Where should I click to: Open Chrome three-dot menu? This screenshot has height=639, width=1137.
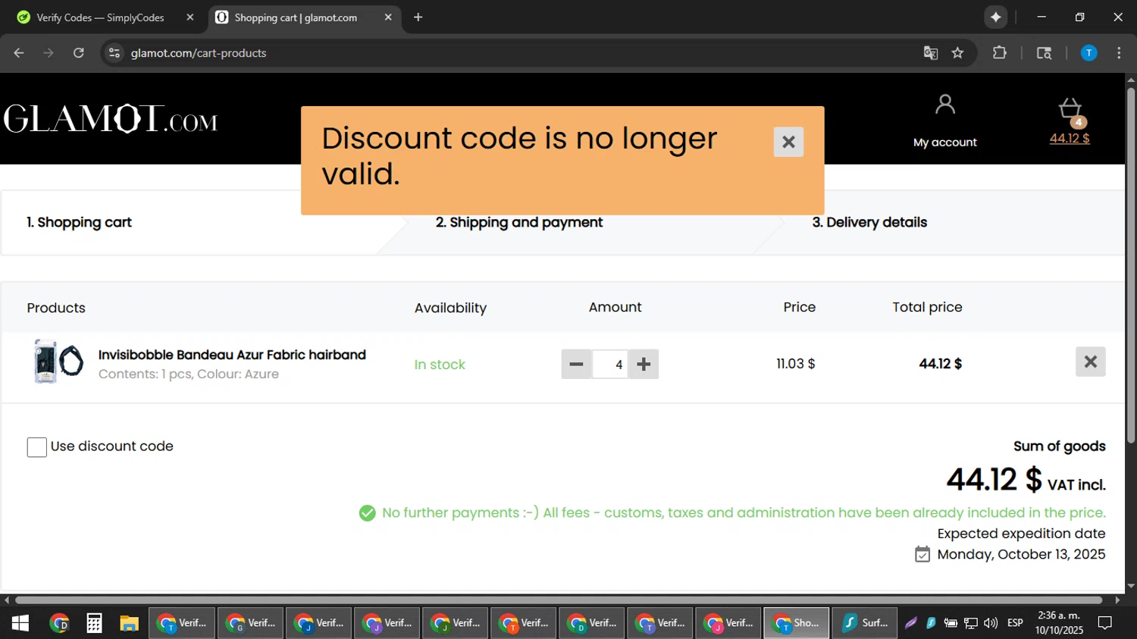coord(1119,53)
